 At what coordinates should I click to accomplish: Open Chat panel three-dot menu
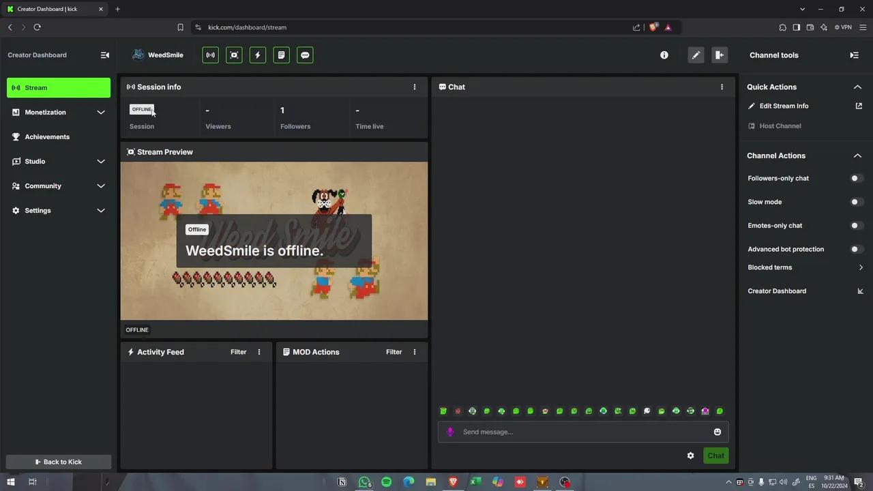[722, 87]
